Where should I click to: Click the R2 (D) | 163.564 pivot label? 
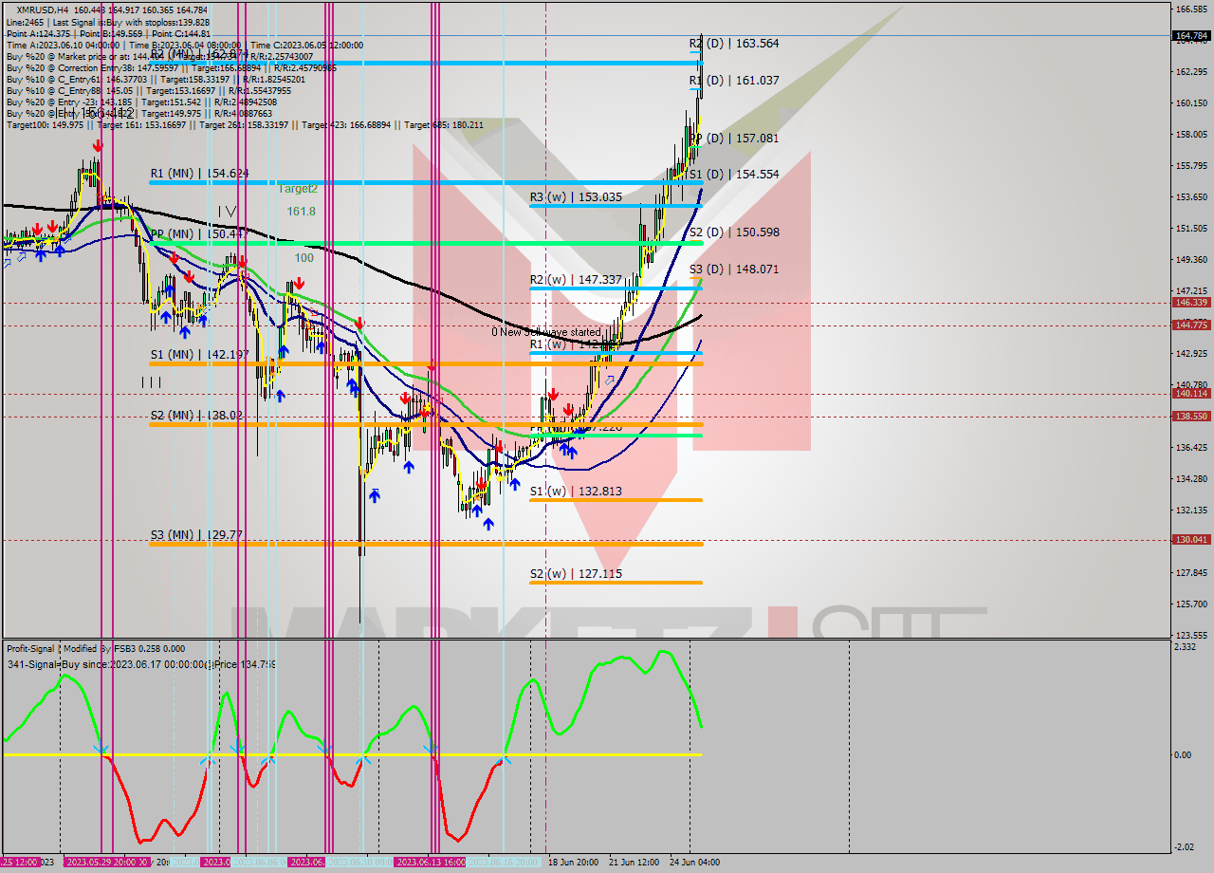(733, 44)
